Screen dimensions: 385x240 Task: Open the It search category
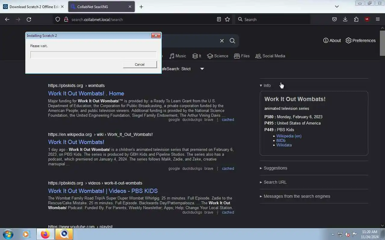tap(197, 56)
